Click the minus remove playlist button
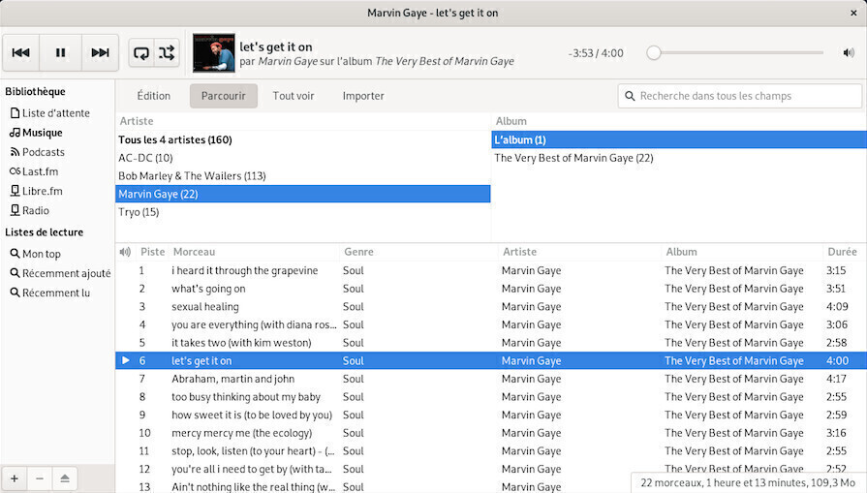 pyautogui.click(x=40, y=478)
